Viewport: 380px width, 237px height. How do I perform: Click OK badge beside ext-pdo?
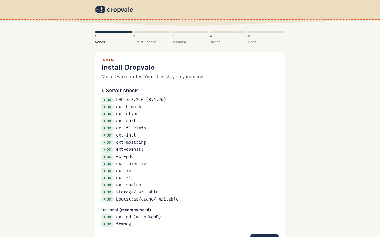pyautogui.click(x=107, y=157)
